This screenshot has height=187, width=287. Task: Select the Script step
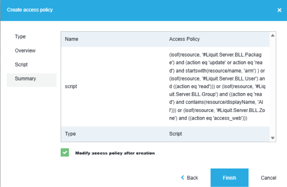(x=21, y=65)
